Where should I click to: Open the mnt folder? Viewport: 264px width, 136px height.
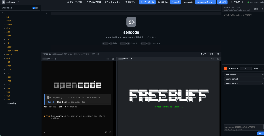[8, 58]
